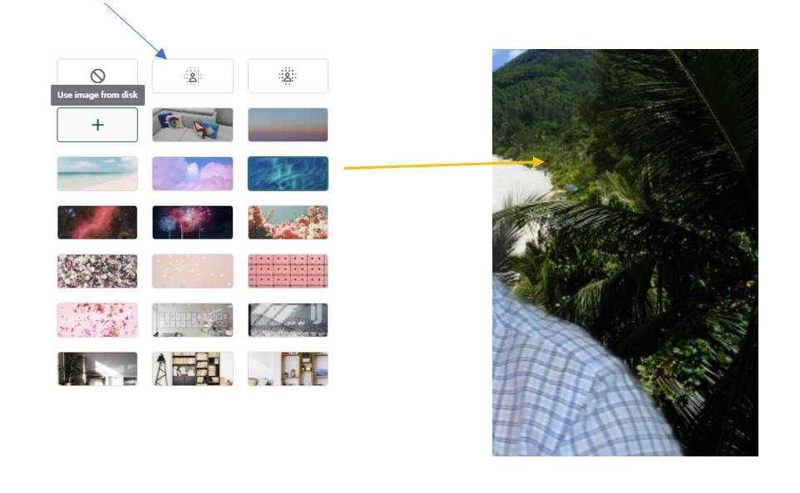Choose the Chrome pillows sofa background
Viewport: 800px width, 493px height.
click(x=192, y=125)
